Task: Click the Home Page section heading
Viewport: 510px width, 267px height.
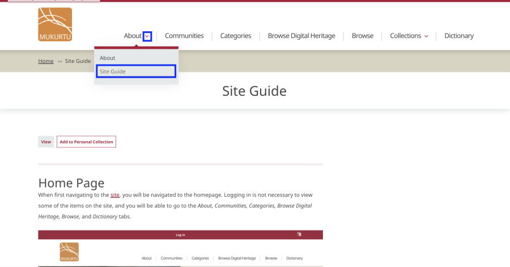Action: pyautogui.click(x=71, y=183)
